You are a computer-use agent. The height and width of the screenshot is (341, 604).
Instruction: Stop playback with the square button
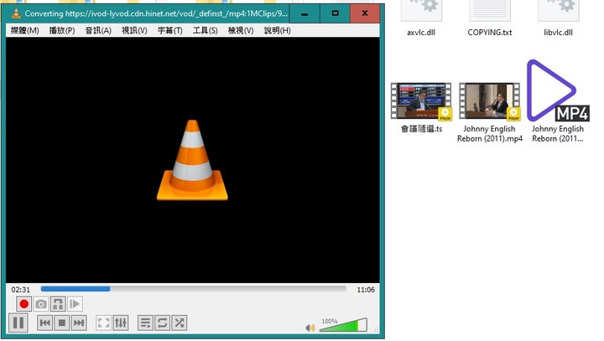tap(61, 323)
